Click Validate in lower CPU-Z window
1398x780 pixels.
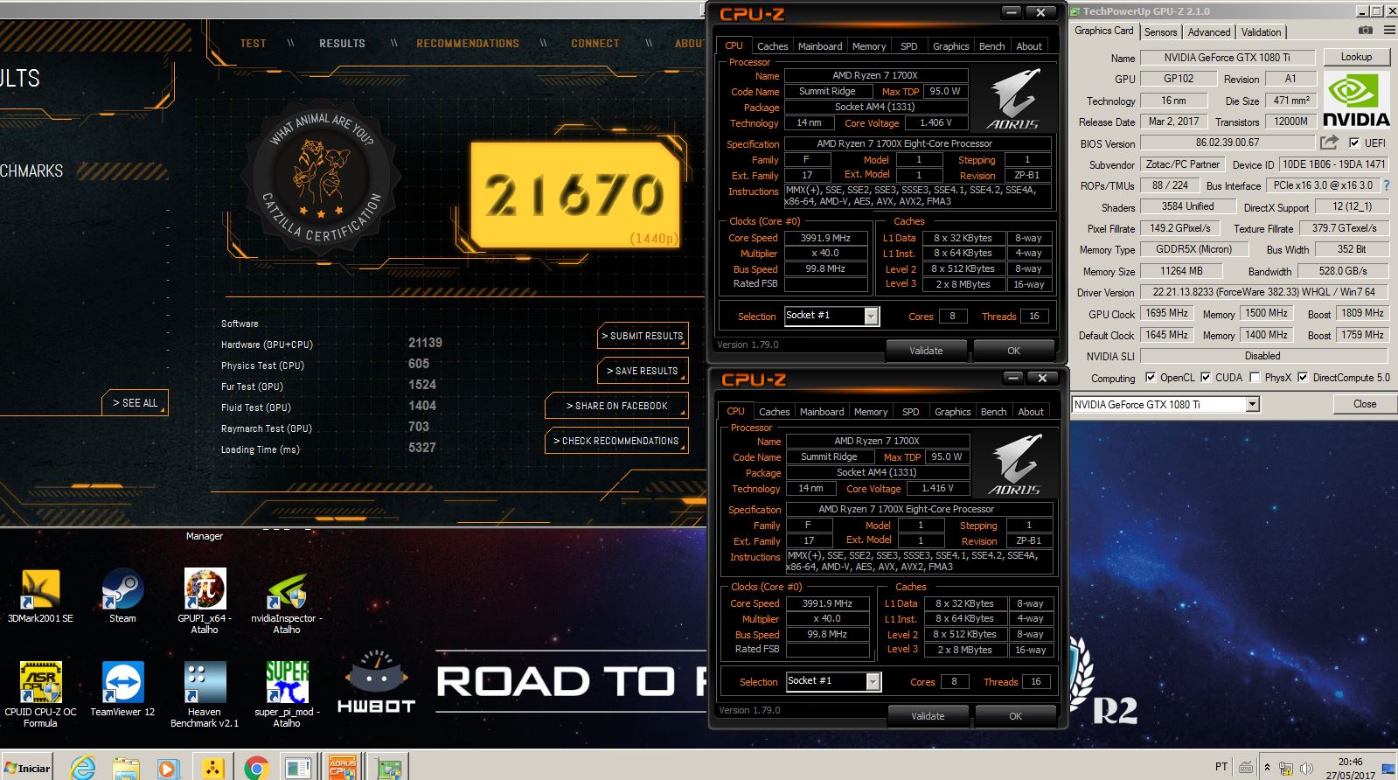coord(928,716)
